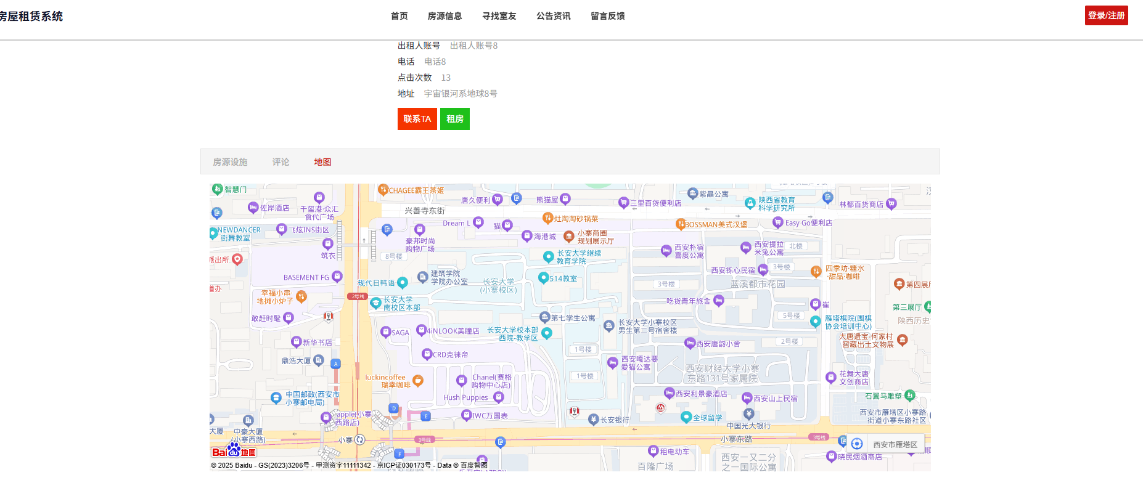Click the 出租人账号8 value

tap(473, 46)
